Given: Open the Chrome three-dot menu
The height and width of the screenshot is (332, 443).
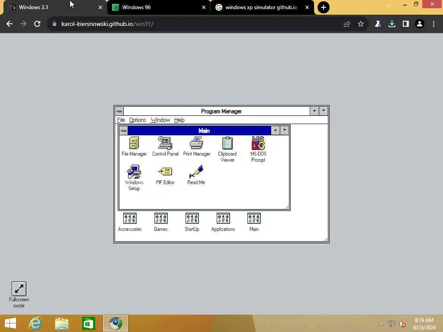Looking at the screenshot, I should click(433, 24).
